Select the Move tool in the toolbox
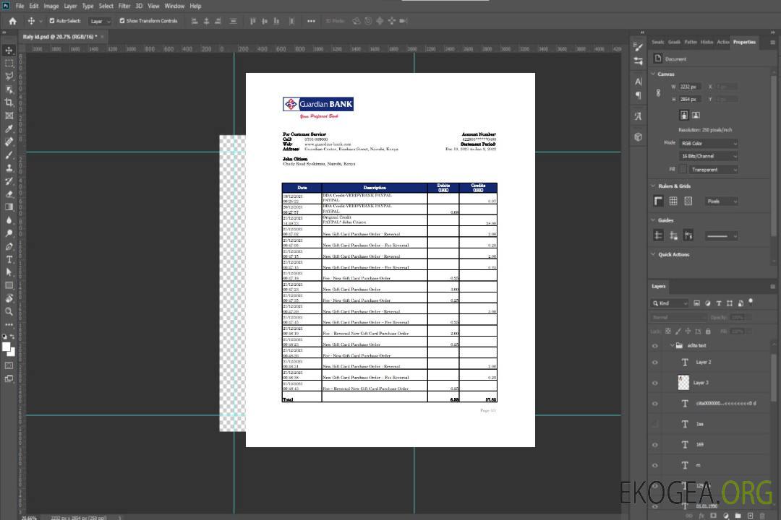781x520 pixels. click(9, 51)
